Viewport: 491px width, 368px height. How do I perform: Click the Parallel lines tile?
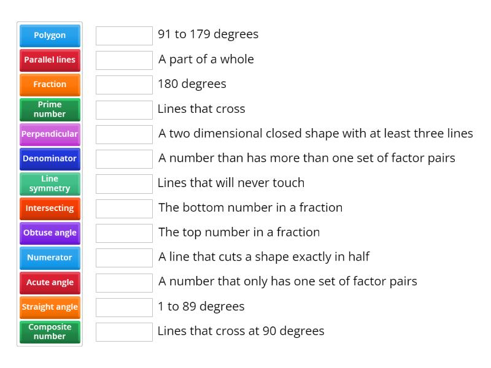click(x=49, y=60)
